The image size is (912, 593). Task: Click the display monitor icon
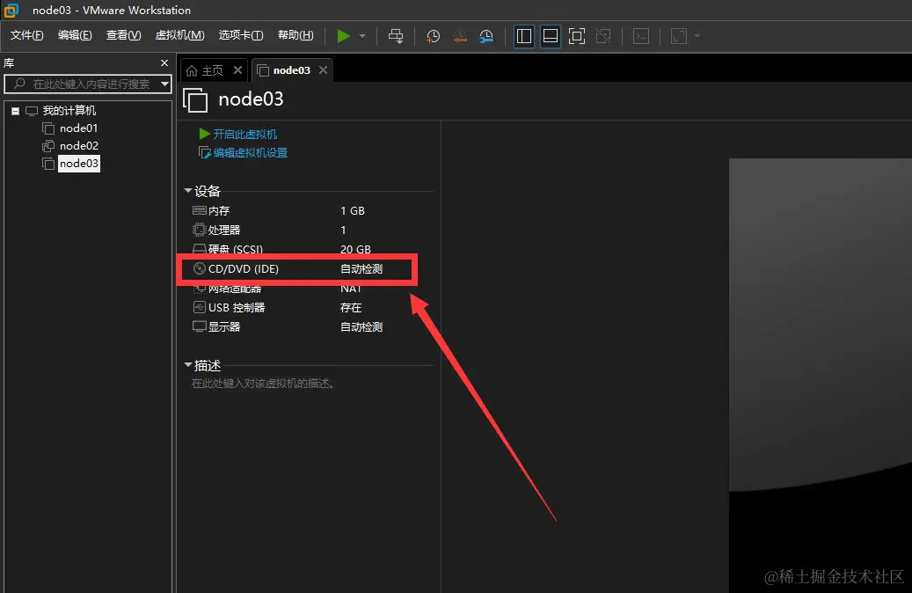200,326
